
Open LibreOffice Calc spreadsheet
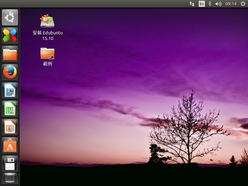10,109
